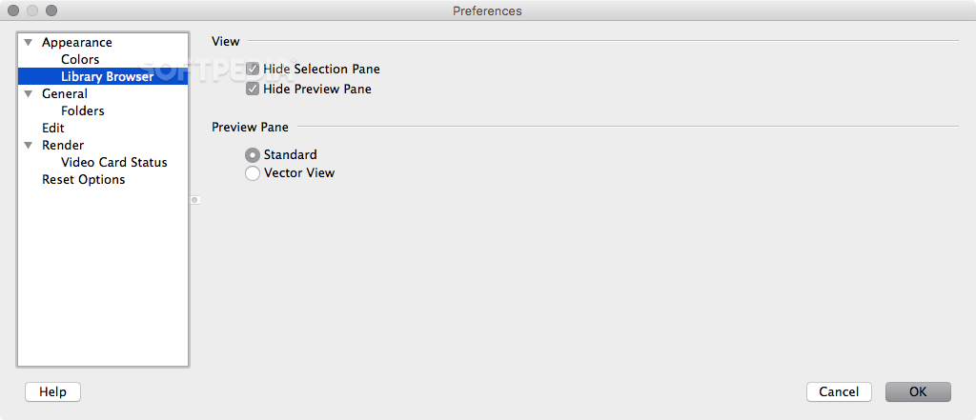Select Library Browser in sidebar

pyautogui.click(x=103, y=76)
